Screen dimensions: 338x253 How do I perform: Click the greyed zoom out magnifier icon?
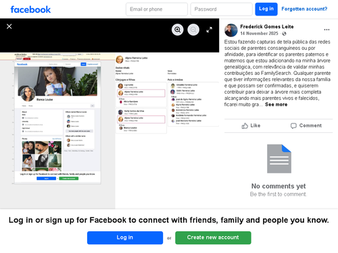click(x=193, y=30)
